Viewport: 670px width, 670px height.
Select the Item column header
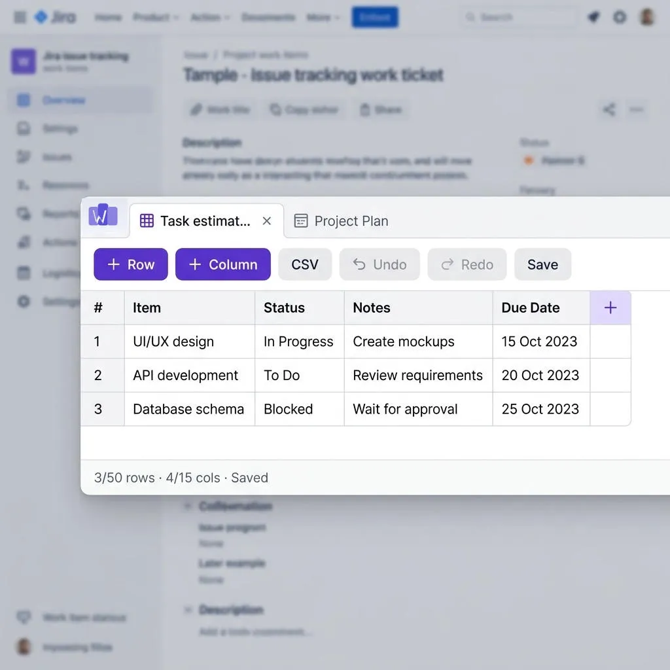click(x=189, y=308)
